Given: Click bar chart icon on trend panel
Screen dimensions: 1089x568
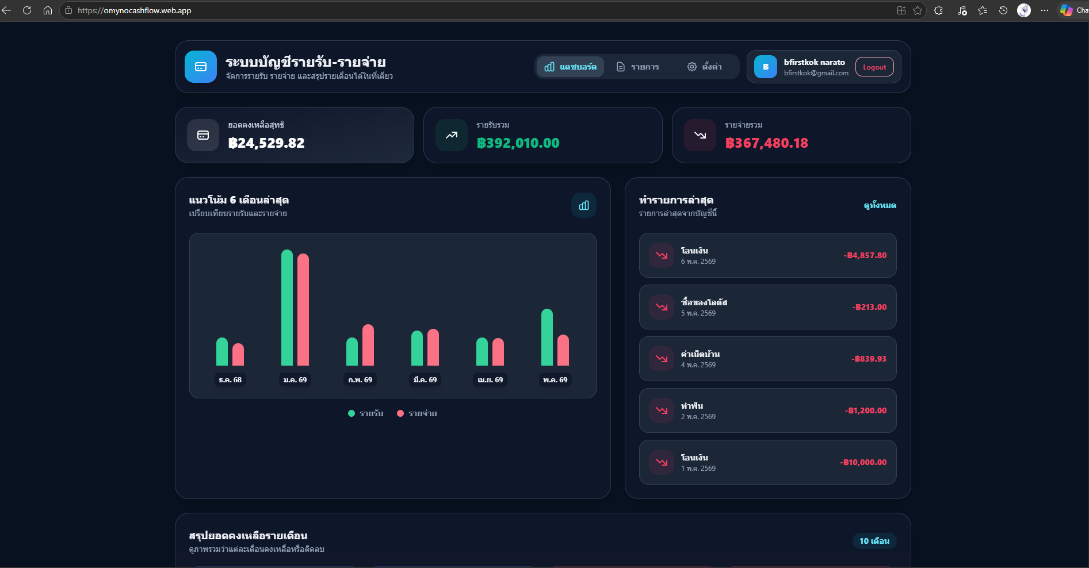Looking at the screenshot, I should [x=584, y=205].
